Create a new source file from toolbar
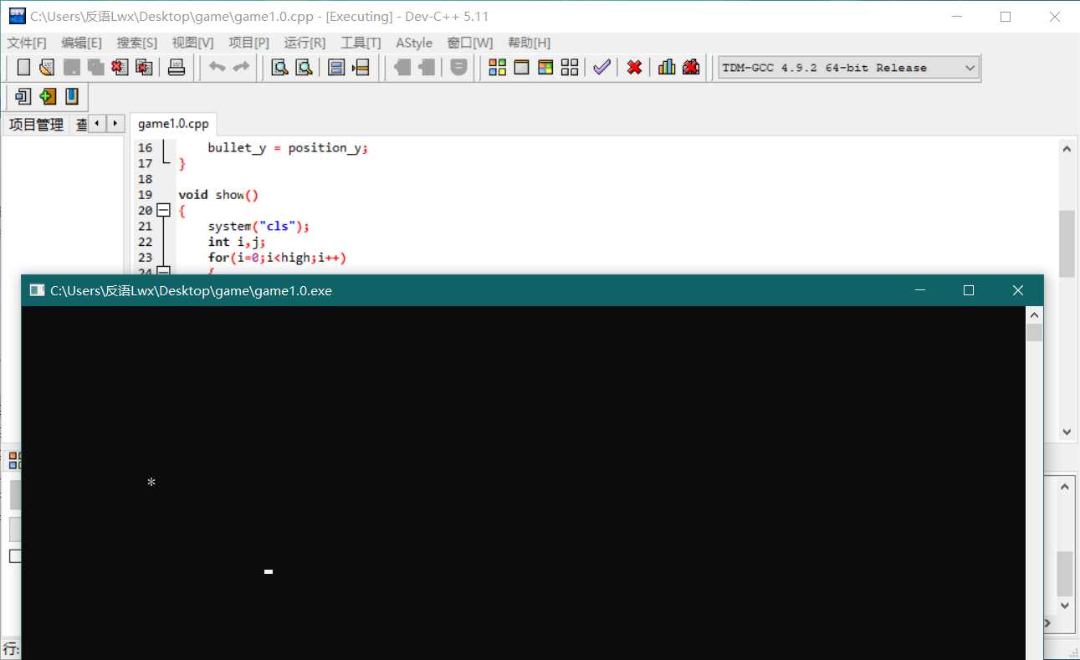Image resolution: width=1080 pixels, height=660 pixels. click(x=23, y=68)
